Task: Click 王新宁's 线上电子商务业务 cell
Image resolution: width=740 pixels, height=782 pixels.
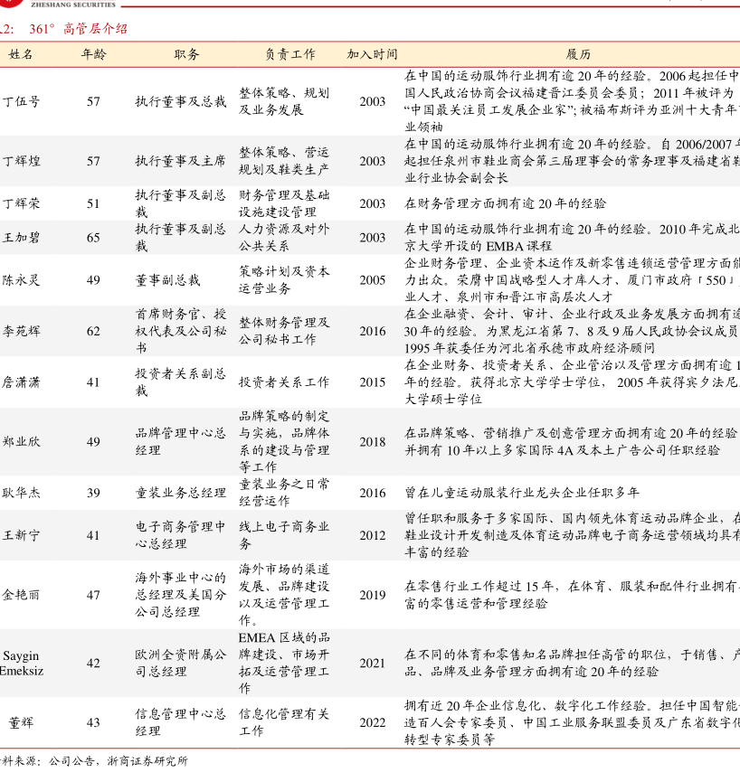Action: 284,535
